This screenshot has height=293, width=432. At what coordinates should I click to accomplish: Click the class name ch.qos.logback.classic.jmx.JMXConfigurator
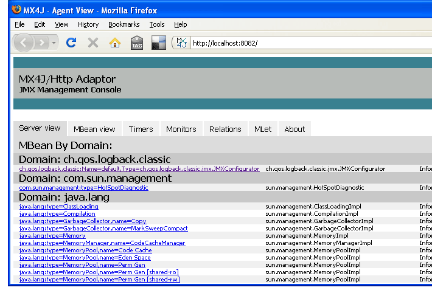click(x=325, y=168)
